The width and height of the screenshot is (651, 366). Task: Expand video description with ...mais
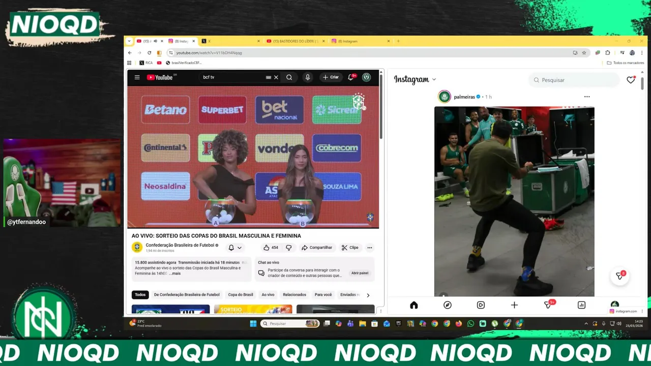pyautogui.click(x=174, y=273)
